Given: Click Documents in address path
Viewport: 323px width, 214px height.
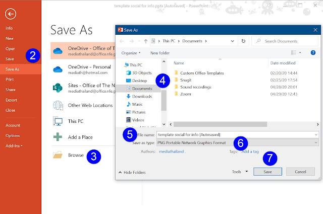Looking at the screenshot, I should [192, 41].
